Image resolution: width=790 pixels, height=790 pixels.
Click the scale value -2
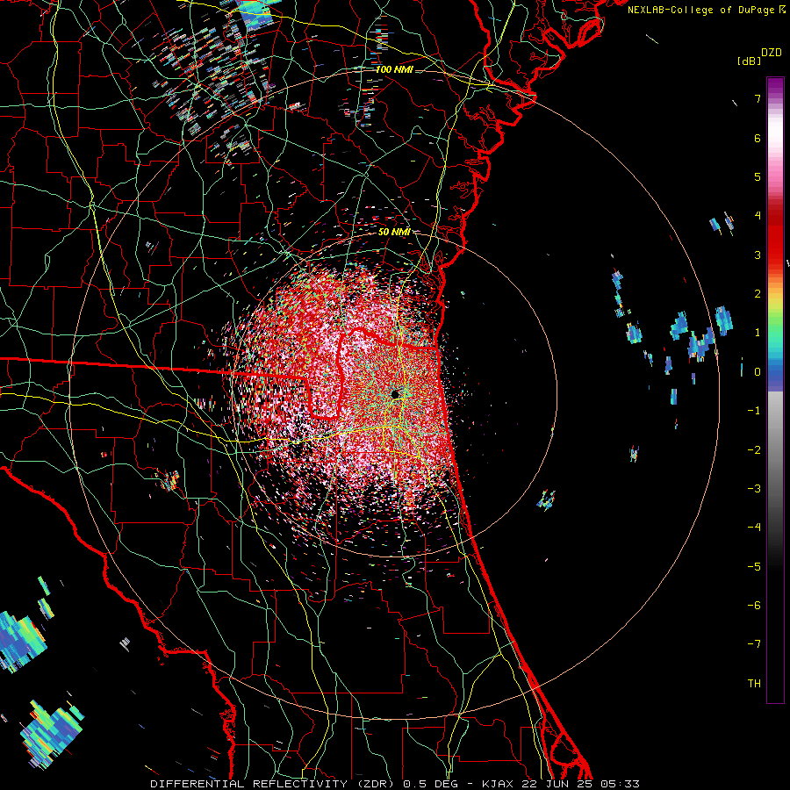coord(754,450)
